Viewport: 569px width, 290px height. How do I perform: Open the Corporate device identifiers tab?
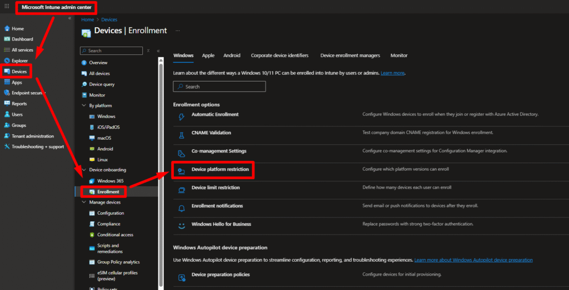280,55
